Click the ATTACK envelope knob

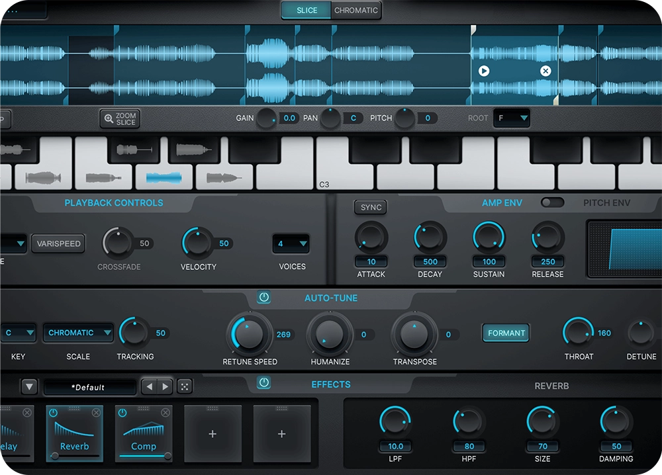(x=371, y=237)
